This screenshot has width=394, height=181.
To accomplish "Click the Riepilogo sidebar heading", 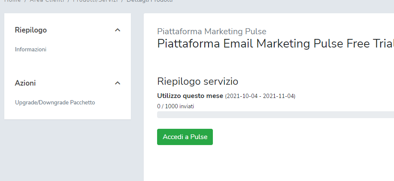I will (x=30, y=30).
